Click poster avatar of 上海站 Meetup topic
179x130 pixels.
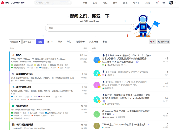tap(97, 60)
